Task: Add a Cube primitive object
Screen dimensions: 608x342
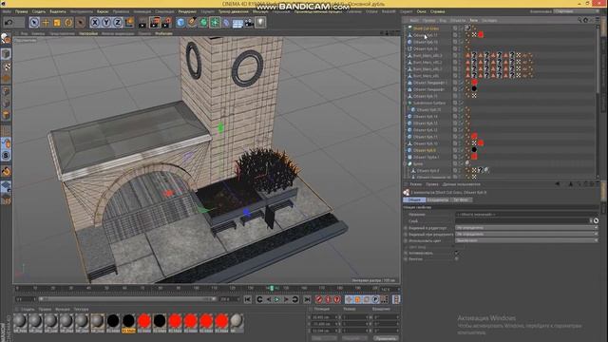Action: pyautogui.click(x=180, y=23)
